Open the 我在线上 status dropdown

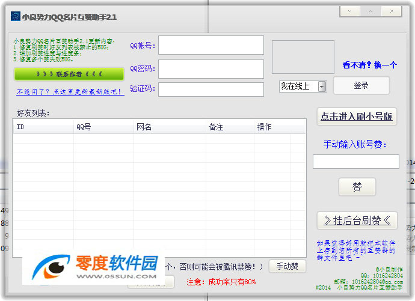322,87
